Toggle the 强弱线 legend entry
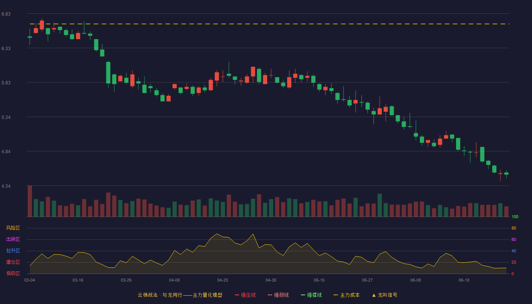This screenshot has height=304, width=532. (x=278, y=295)
